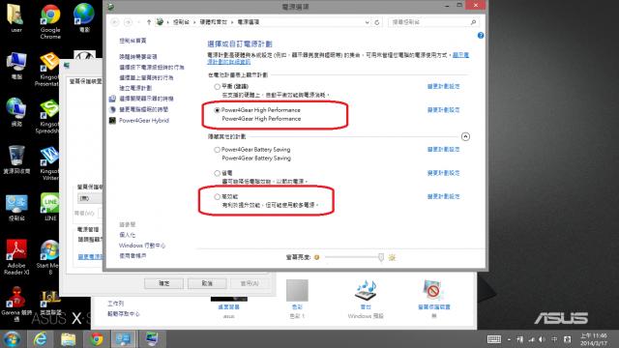Image resolution: width=619 pixels, height=348 pixels.
Task: Launch Chrome from the taskbar
Action: [x=96, y=339]
